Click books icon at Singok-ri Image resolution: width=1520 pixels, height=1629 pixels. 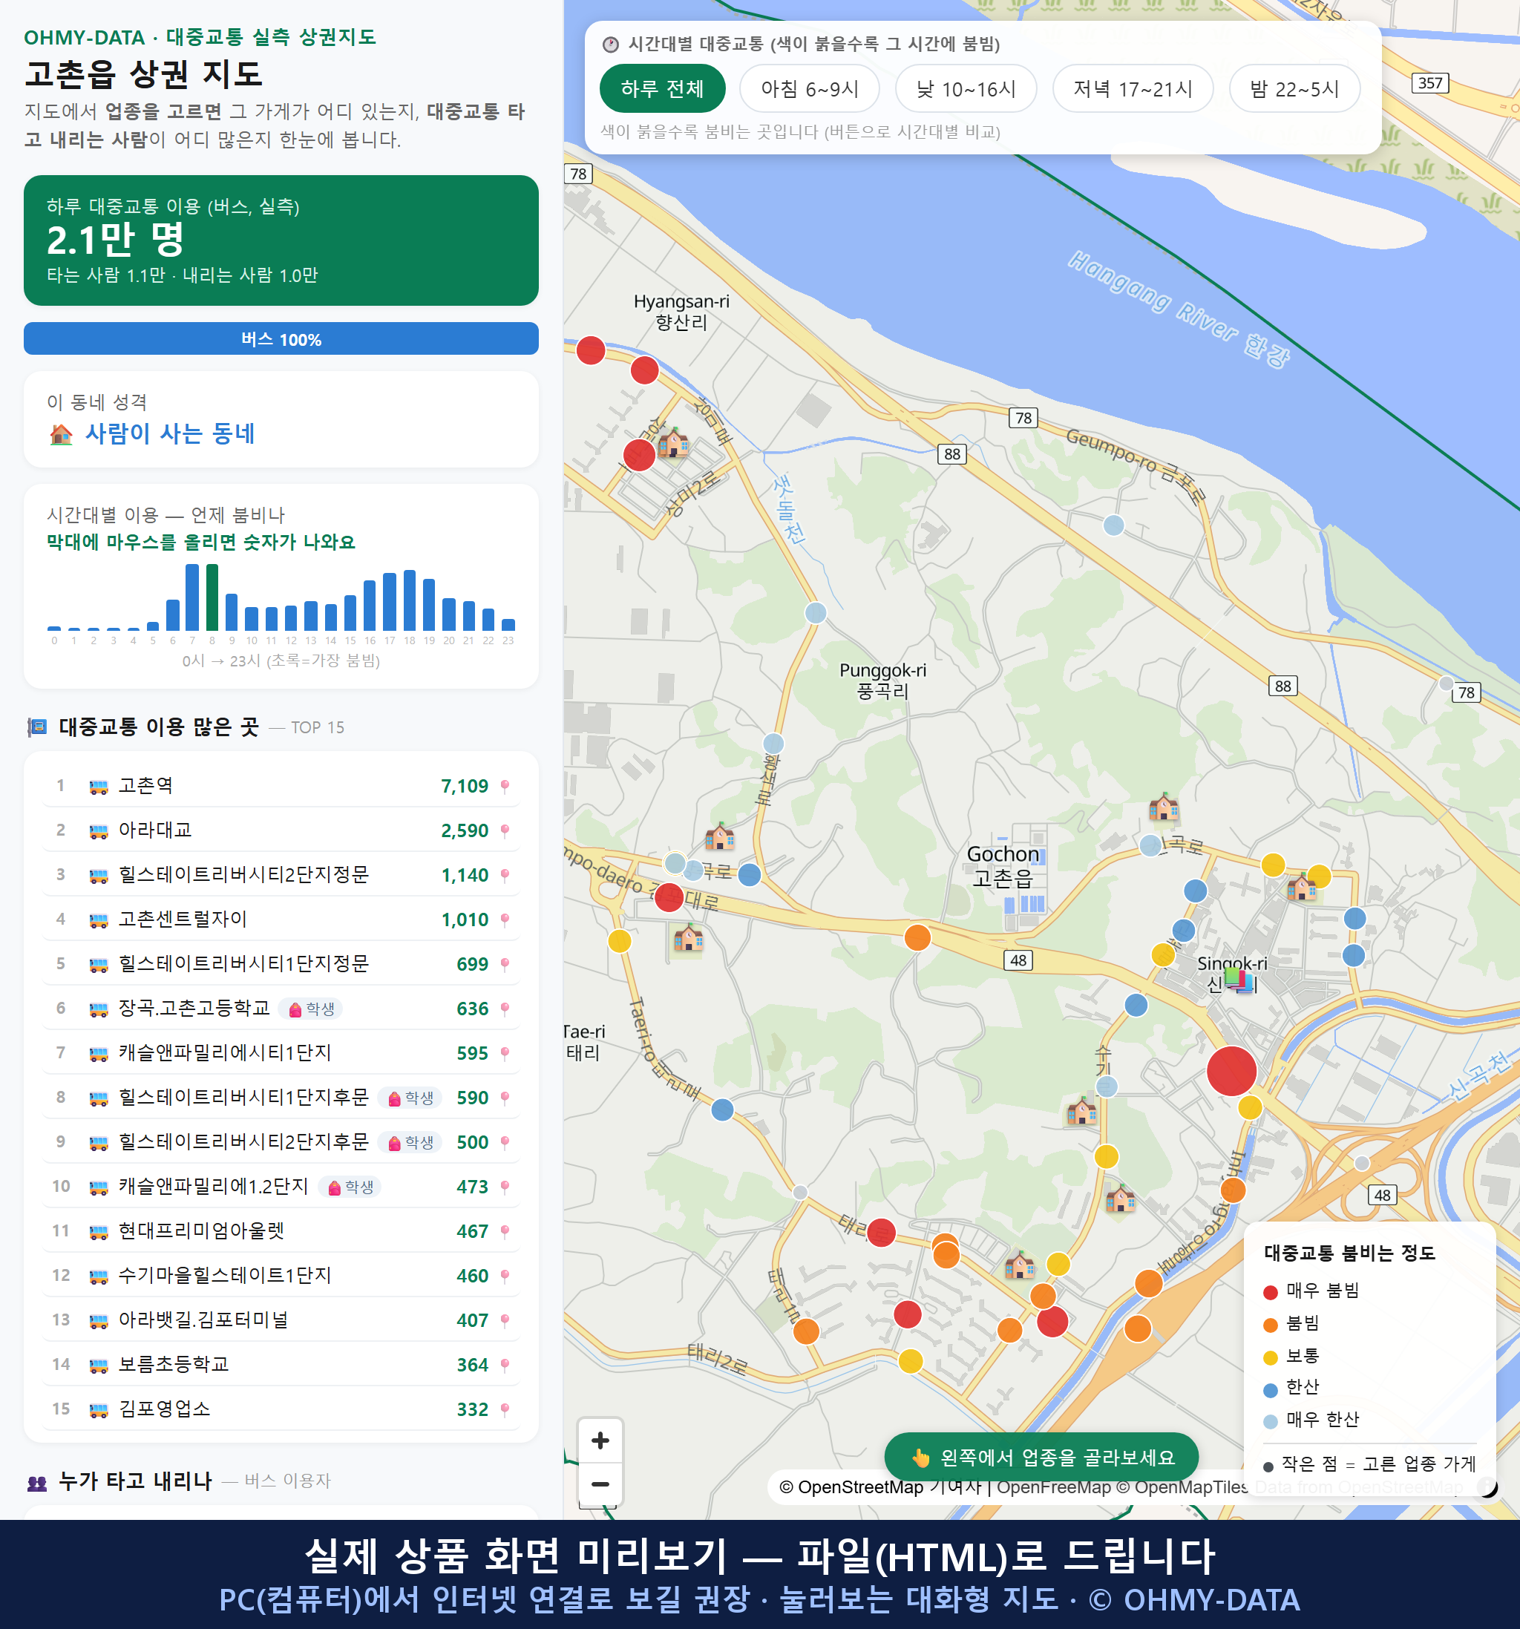pos(1239,980)
